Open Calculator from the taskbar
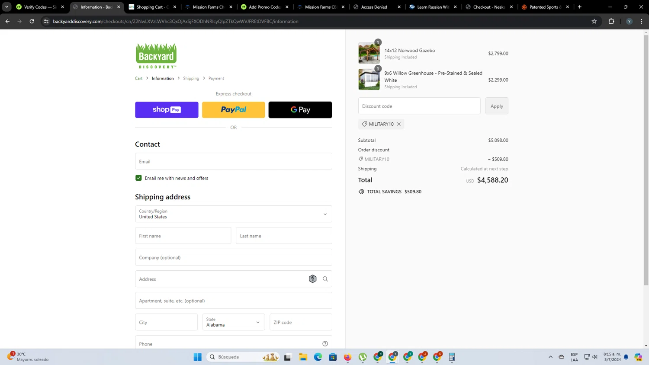 (452, 357)
